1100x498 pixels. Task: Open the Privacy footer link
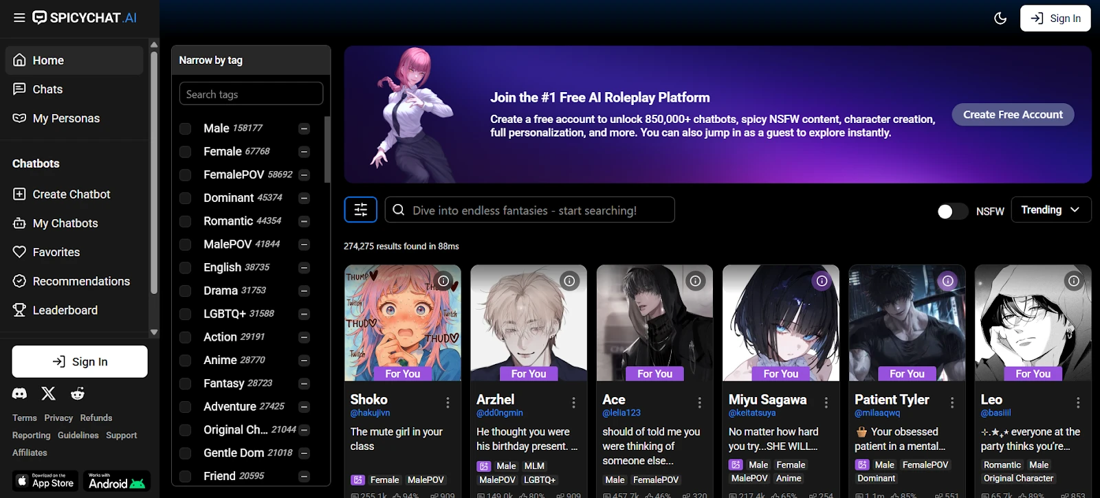coord(58,418)
